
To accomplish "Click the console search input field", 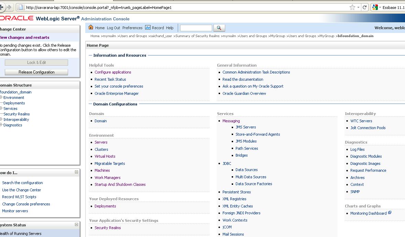I will pos(196,28).
